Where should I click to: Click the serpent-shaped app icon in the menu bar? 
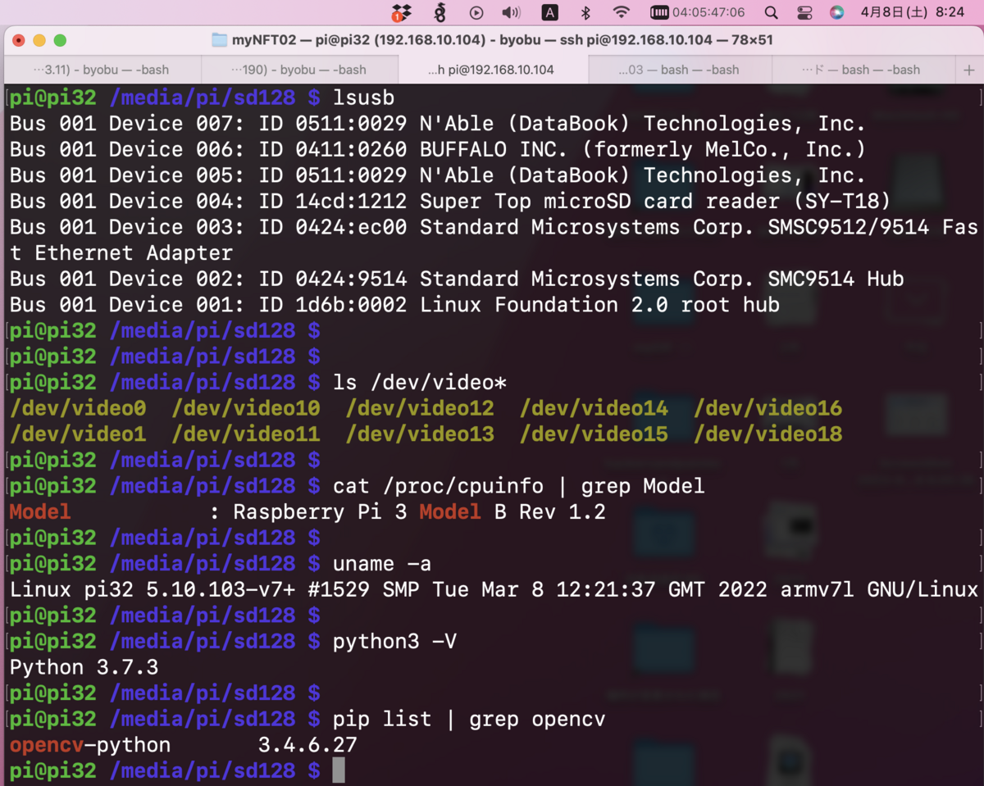(x=441, y=13)
